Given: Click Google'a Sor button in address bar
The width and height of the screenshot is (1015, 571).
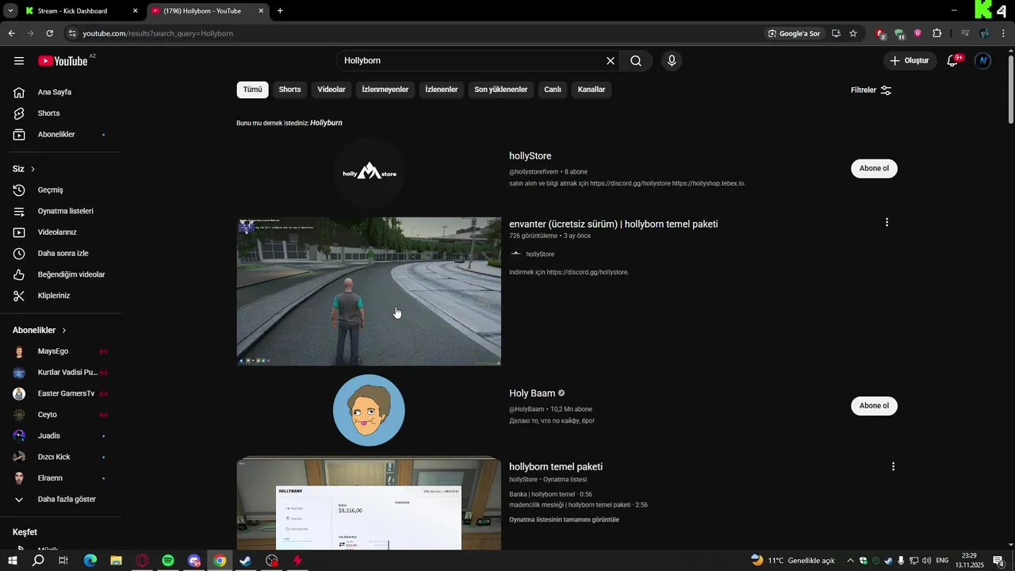Looking at the screenshot, I should pos(794,33).
